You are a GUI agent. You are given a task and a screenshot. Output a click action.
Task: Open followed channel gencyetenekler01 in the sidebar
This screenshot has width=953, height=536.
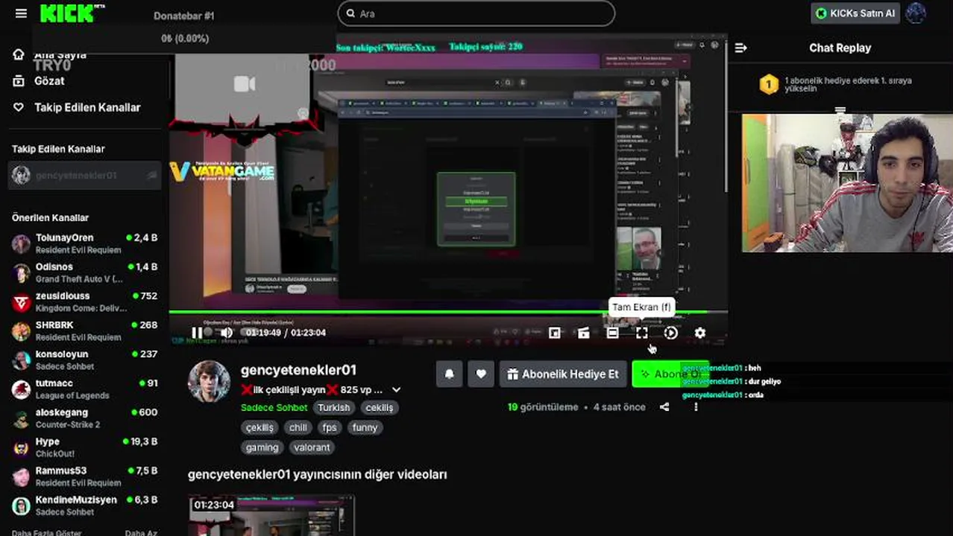[x=84, y=176]
